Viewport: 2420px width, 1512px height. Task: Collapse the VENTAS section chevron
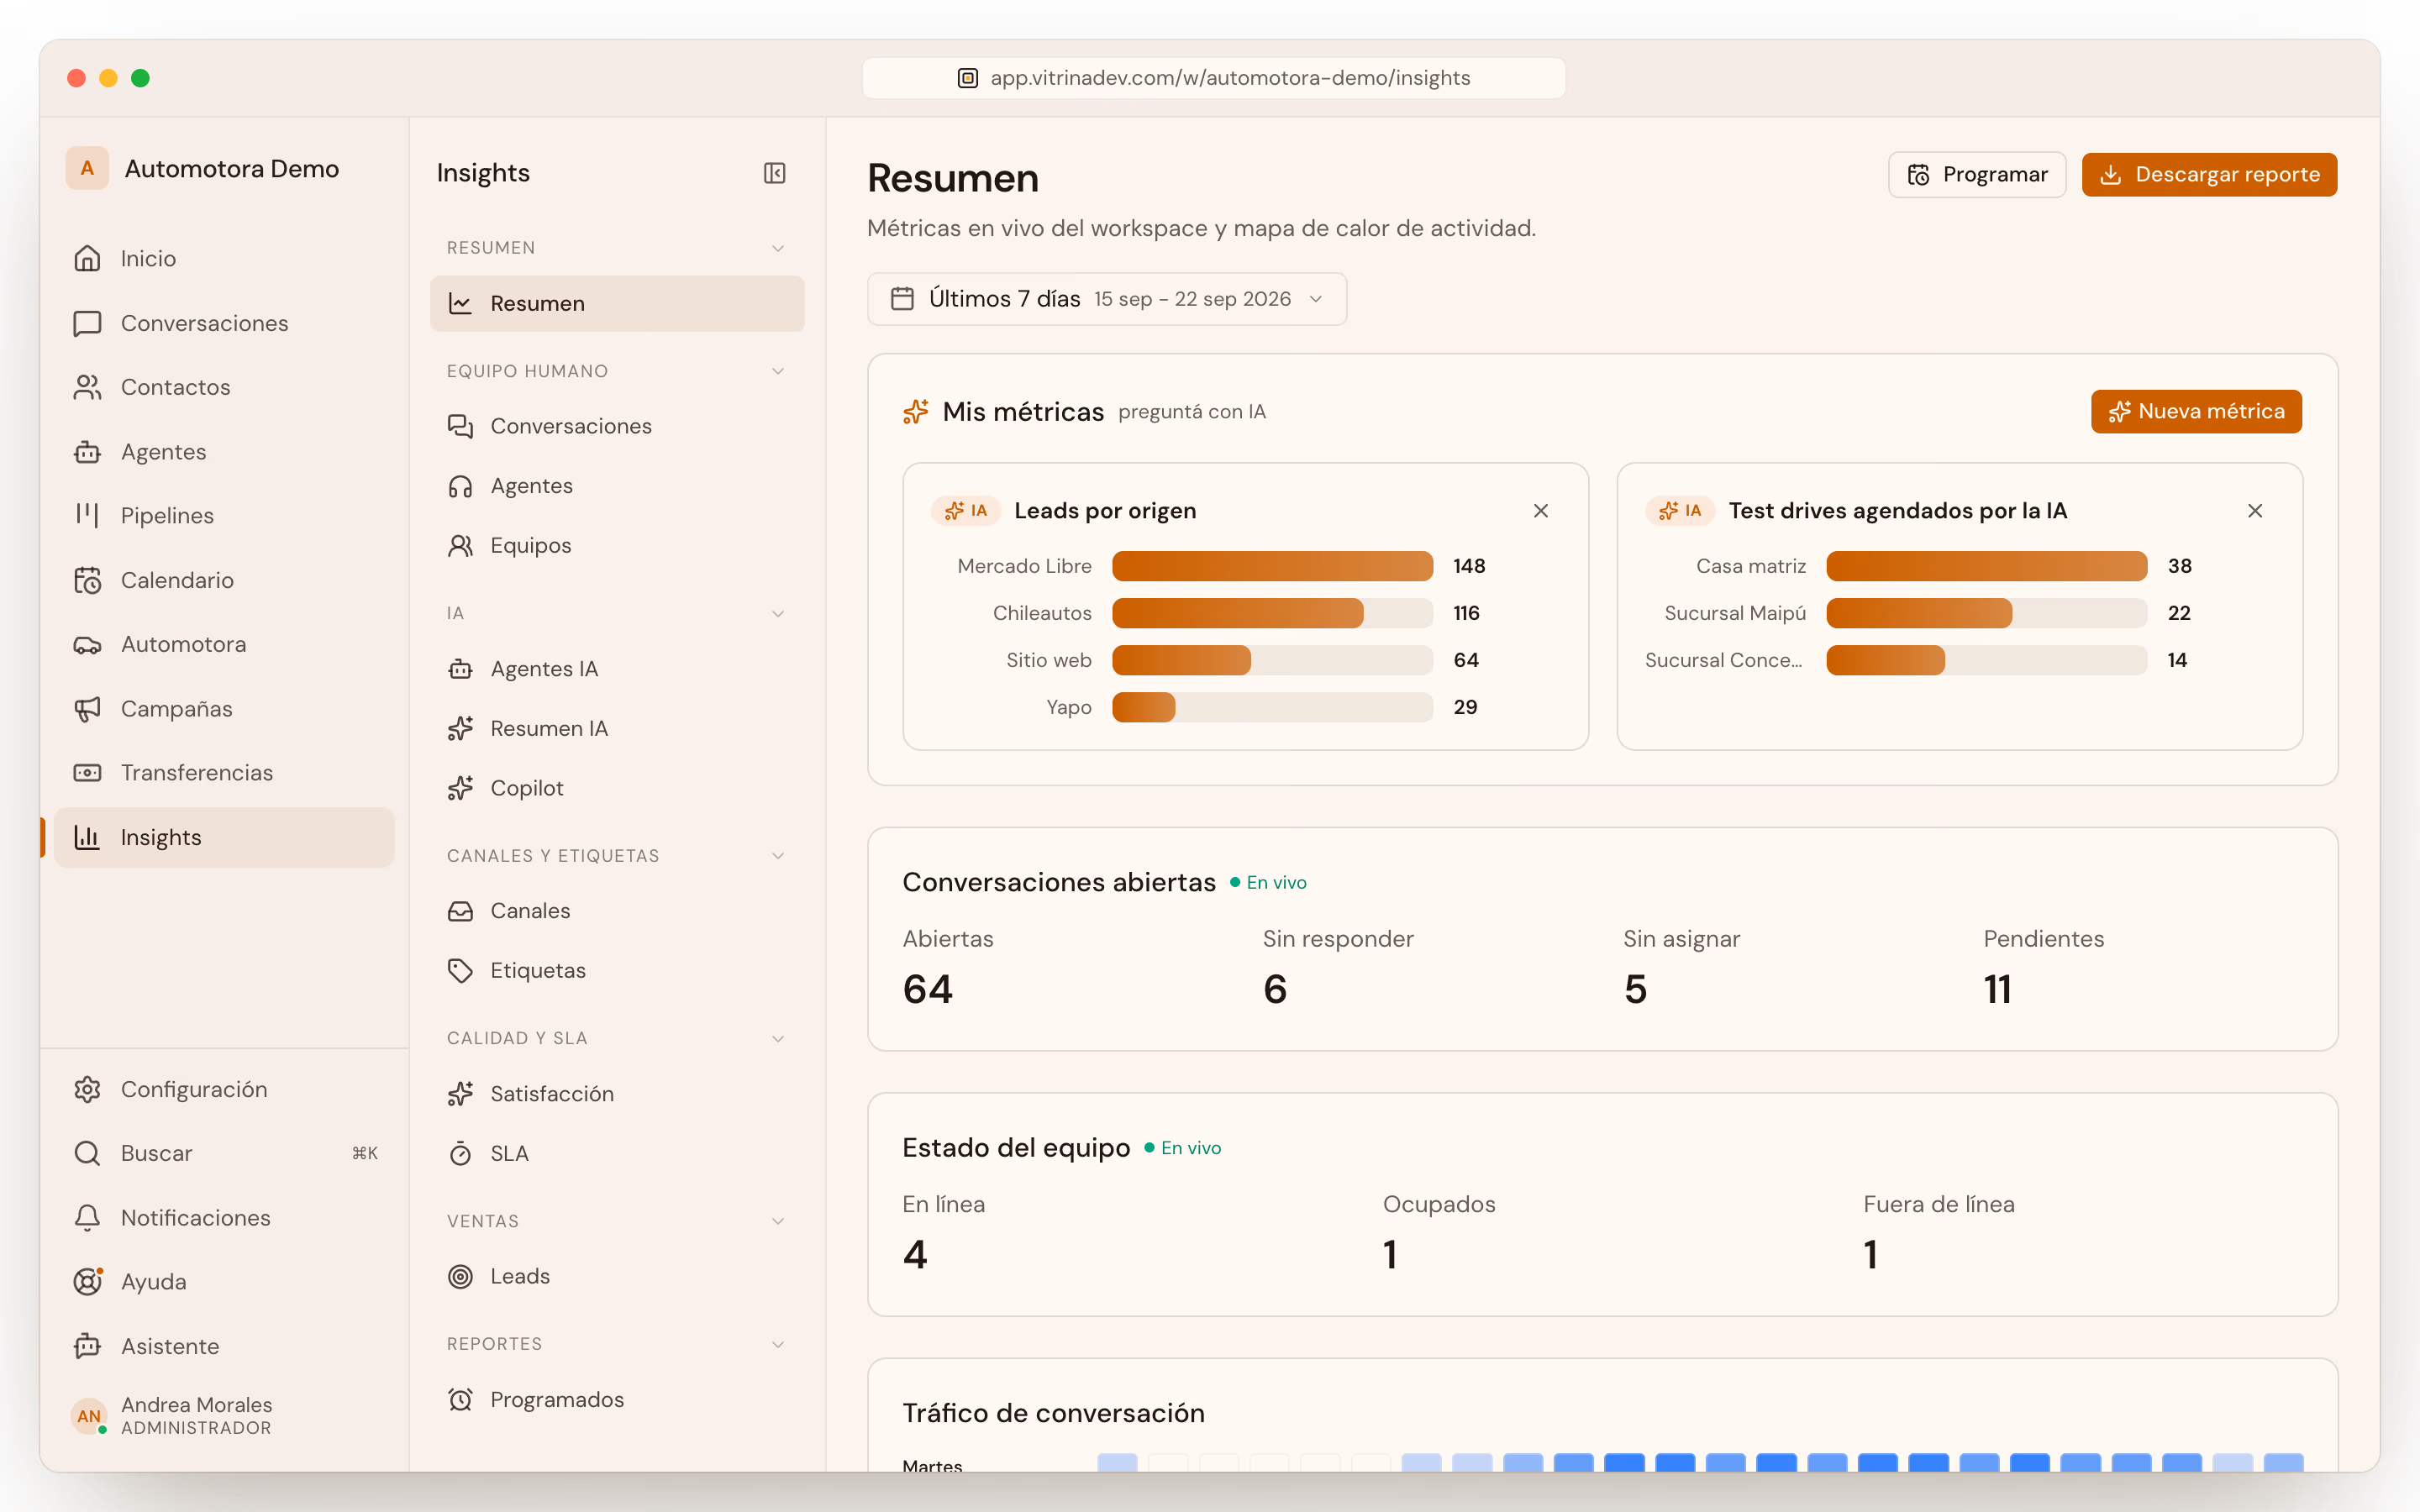[x=778, y=1221]
